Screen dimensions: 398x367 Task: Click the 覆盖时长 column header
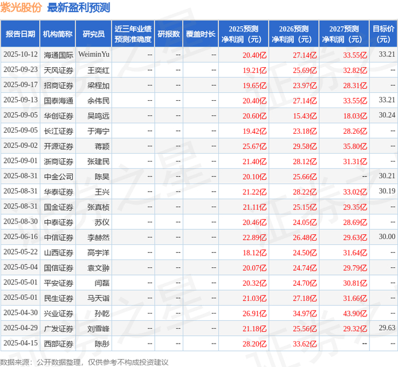click(x=201, y=34)
